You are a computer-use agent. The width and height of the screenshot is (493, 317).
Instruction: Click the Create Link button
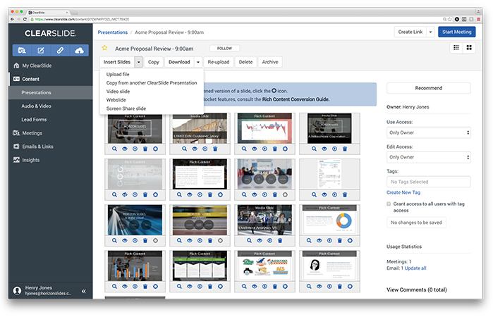[x=410, y=32]
